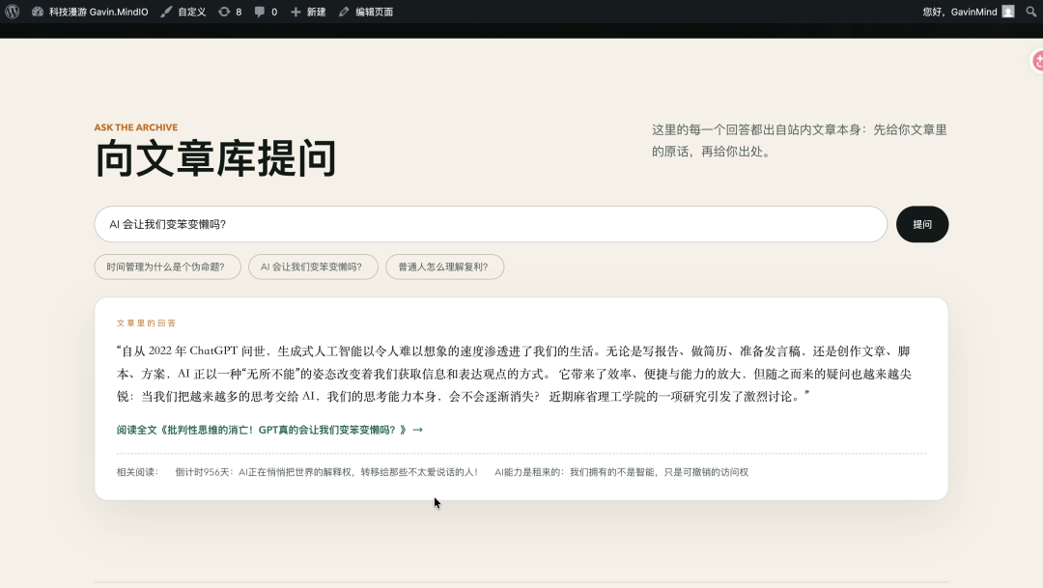Click the description text 这里的每一个回答都出自站内文章本身
This screenshot has width=1043, height=588.
click(x=800, y=140)
